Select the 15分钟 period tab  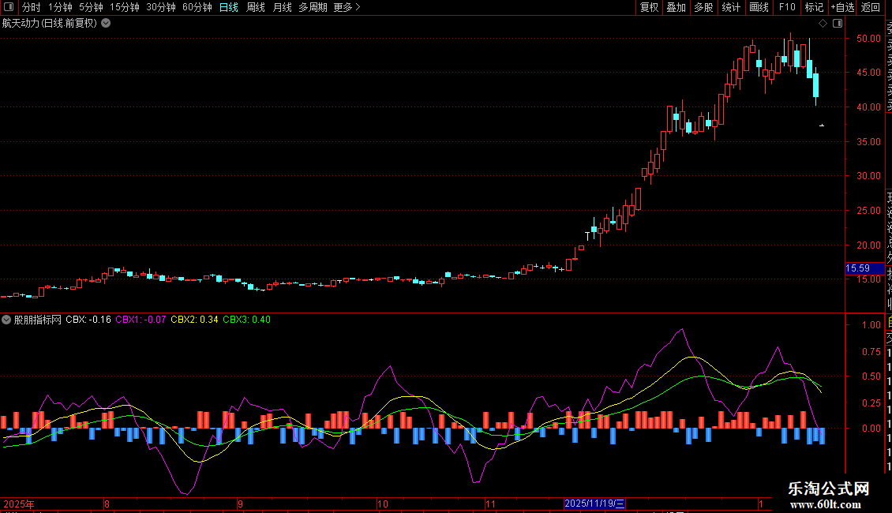(125, 7)
